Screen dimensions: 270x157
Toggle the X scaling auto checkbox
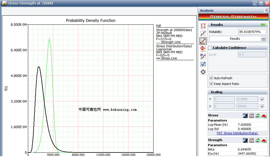tap(262, 106)
